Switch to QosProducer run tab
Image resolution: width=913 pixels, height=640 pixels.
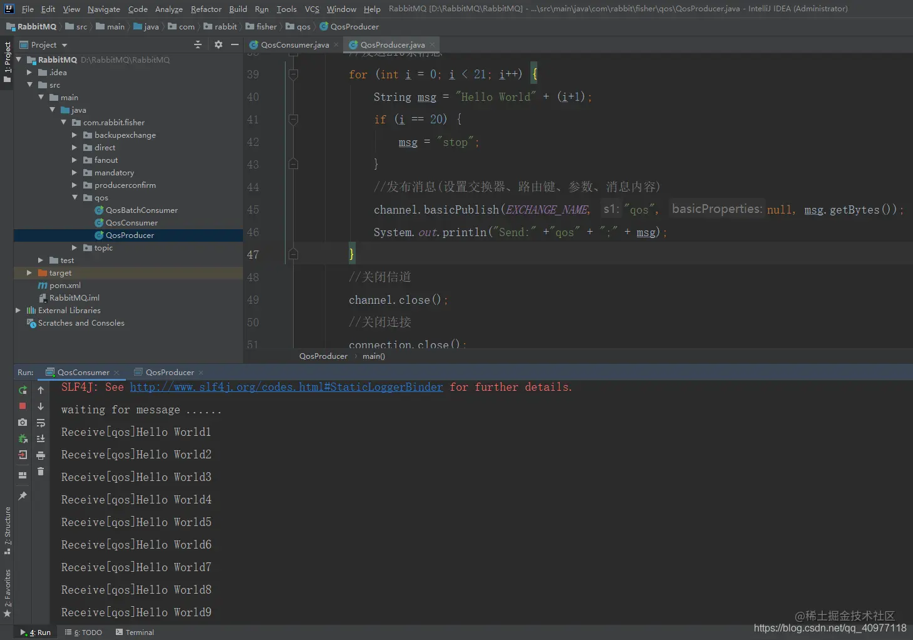coord(169,373)
